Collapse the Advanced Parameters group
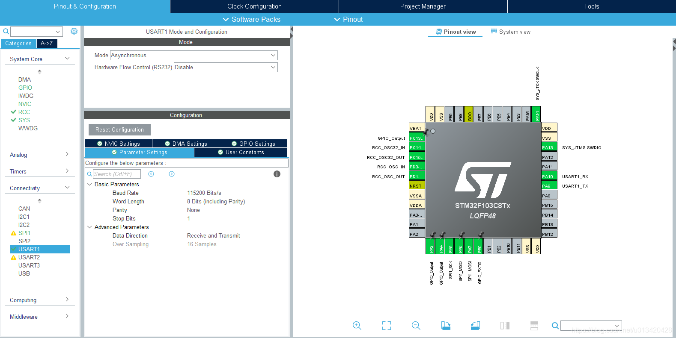Image resolution: width=676 pixels, height=338 pixels. tap(89, 227)
